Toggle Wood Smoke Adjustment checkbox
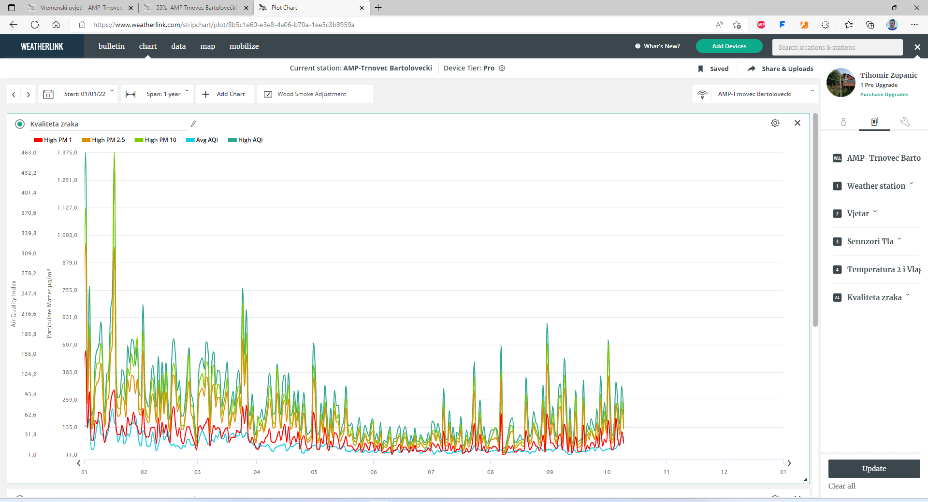Image resolution: width=928 pixels, height=502 pixels. point(268,94)
